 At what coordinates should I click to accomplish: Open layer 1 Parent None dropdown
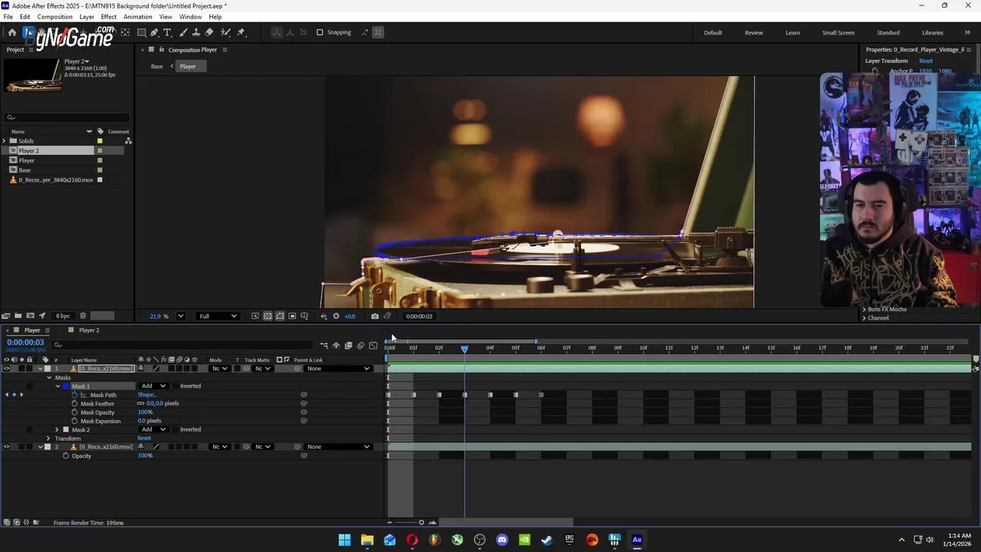tap(338, 369)
